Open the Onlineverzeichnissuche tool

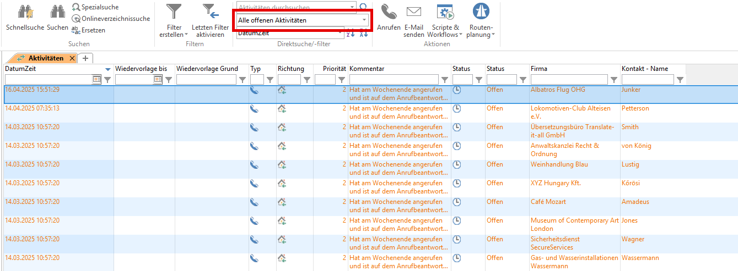76,19
